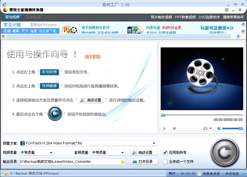Open DVD刻录软件 from the top menu
The image size is (247, 177).
209,17
